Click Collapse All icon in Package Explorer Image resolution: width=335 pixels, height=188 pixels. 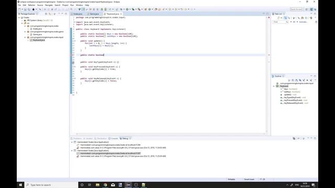point(46,14)
